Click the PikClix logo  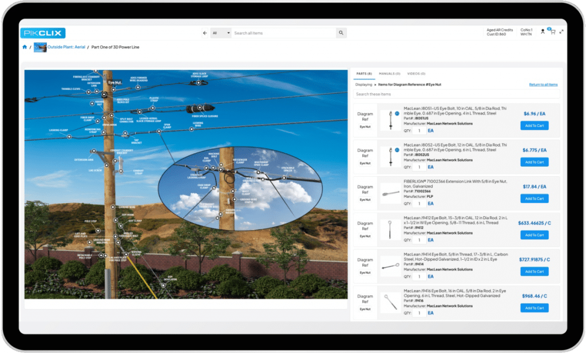point(43,33)
